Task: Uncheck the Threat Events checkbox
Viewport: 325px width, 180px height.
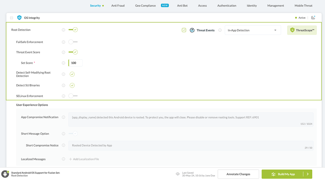Action: pos(184,30)
